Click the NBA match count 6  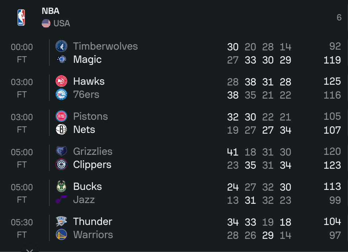[339, 18]
